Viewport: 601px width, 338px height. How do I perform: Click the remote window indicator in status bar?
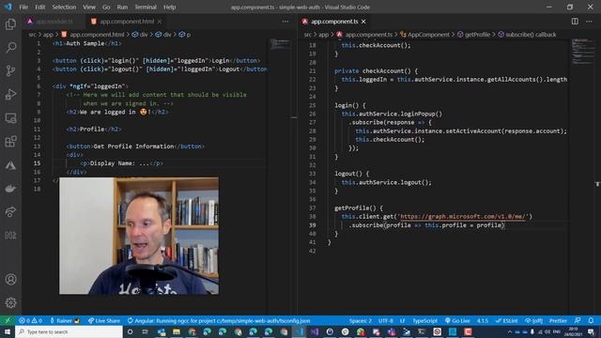(8, 321)
